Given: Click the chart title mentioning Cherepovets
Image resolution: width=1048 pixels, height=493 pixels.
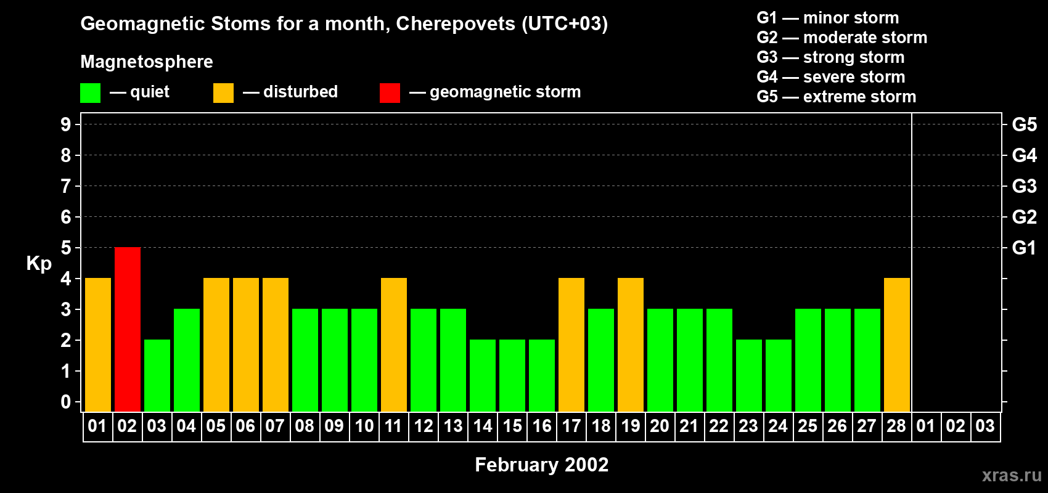Looking at the screenshot, I should pos(344,23).
